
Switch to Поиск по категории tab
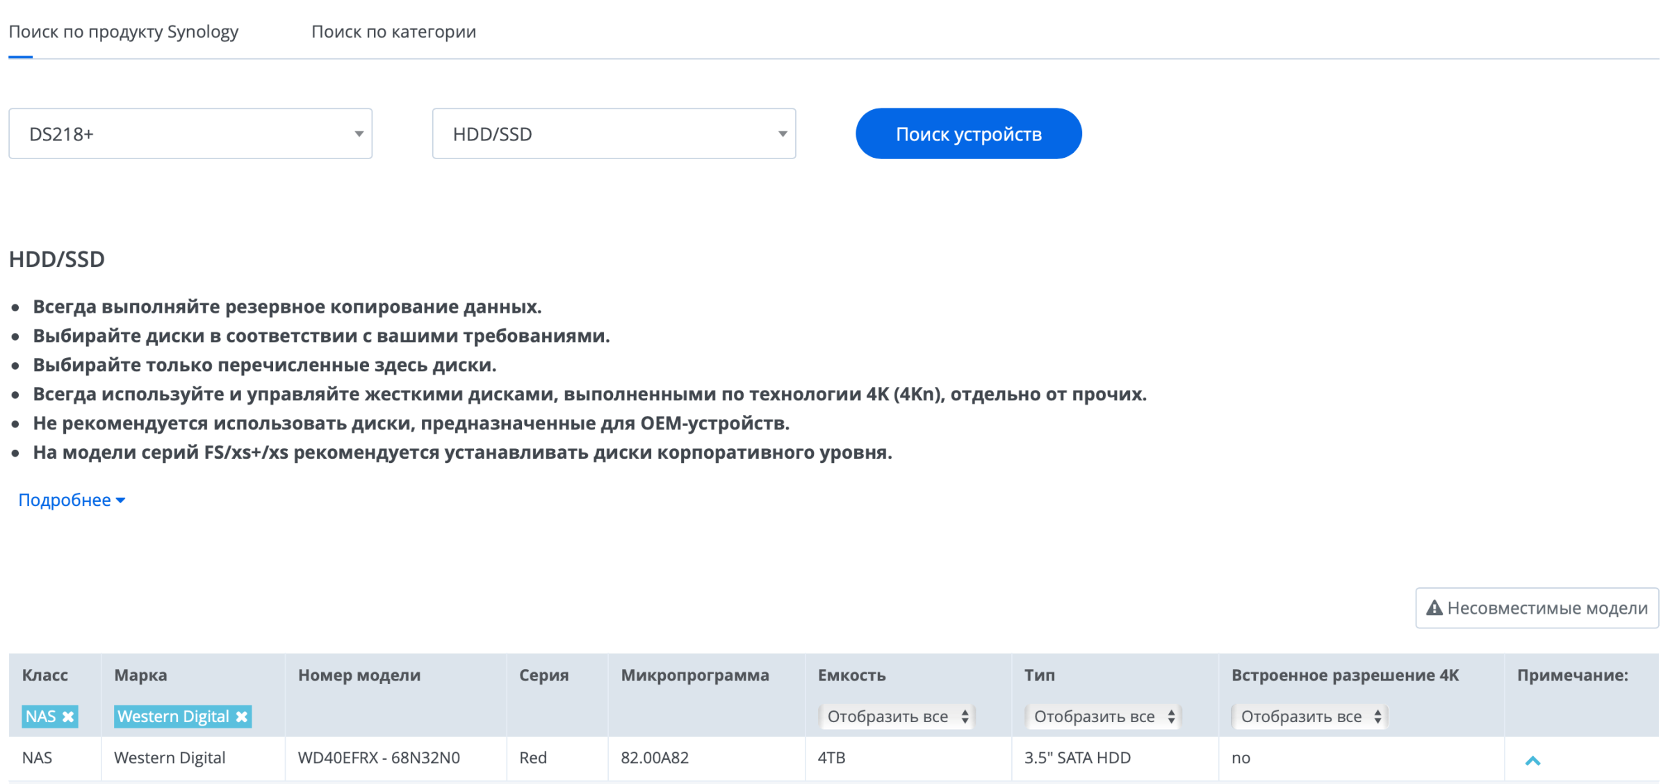click(393, 31)
